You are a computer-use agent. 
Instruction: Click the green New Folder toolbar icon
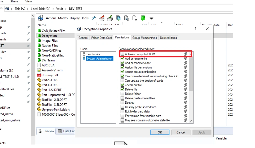tap(143, 18)
